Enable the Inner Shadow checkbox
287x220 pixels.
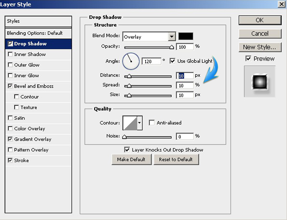(11, 55)
